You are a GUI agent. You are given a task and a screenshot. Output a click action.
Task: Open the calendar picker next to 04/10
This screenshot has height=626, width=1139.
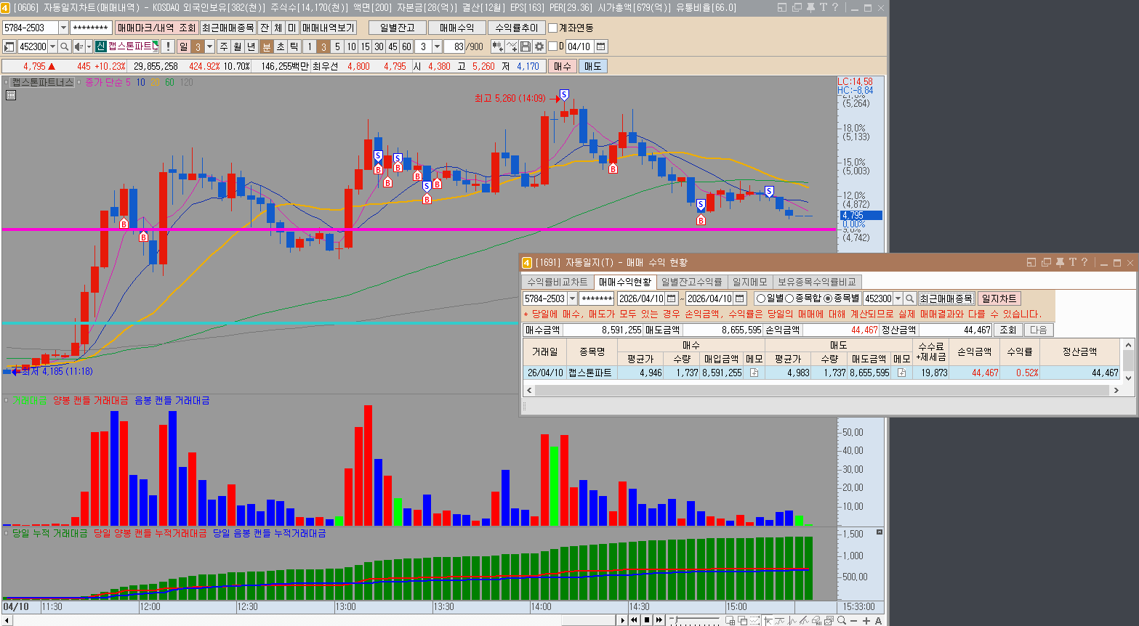point(600,46)
